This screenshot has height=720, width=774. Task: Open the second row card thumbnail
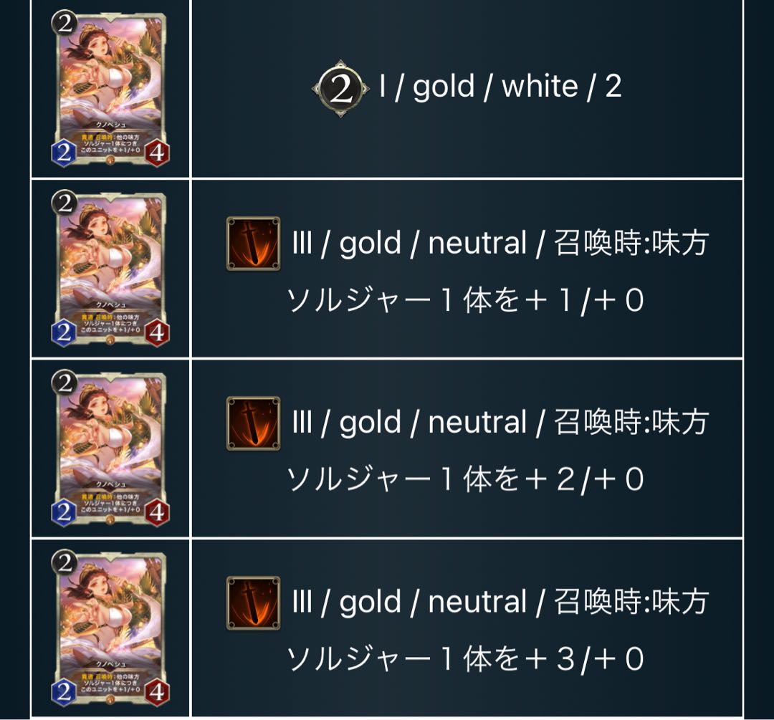pyautogui.click(x=110, y=269)
